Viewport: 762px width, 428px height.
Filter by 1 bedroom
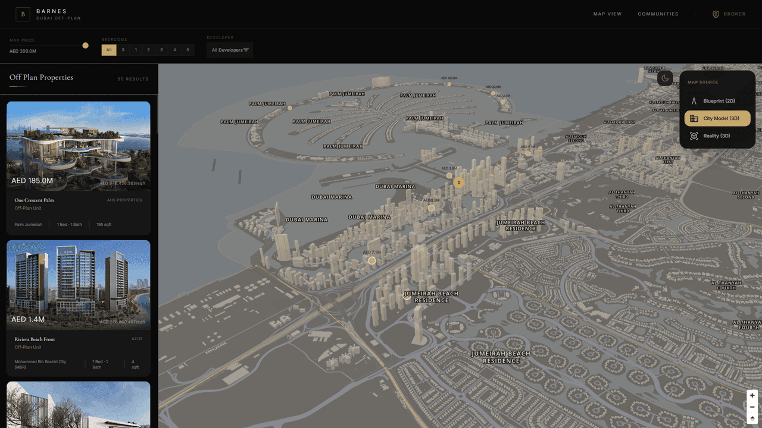tap(136, 50)
